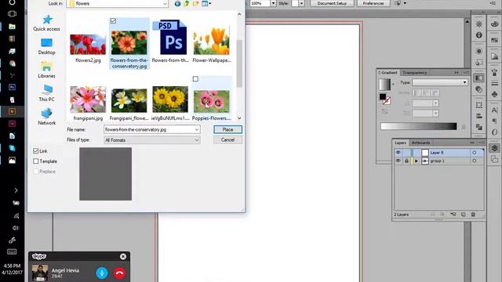Hide Layer 8 with eye icon

pos(398,153)
